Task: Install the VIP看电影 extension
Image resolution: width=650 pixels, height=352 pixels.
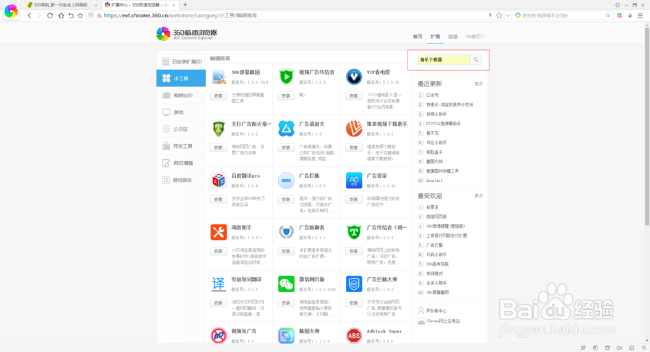Action: pos(353,95)
